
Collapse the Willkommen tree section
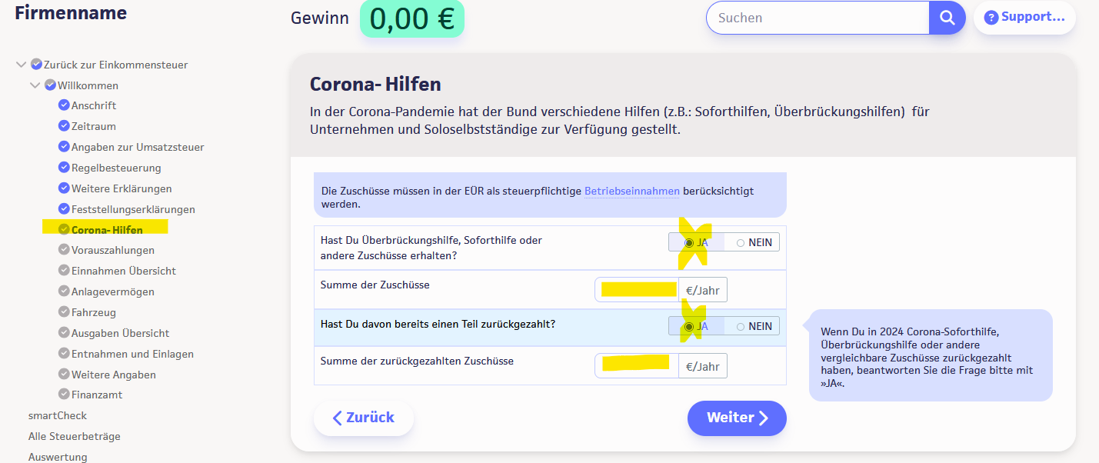click(35, 85)
